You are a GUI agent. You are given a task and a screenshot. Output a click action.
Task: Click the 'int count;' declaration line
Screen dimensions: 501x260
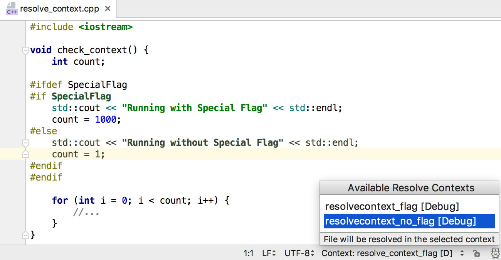click(79, 62)
